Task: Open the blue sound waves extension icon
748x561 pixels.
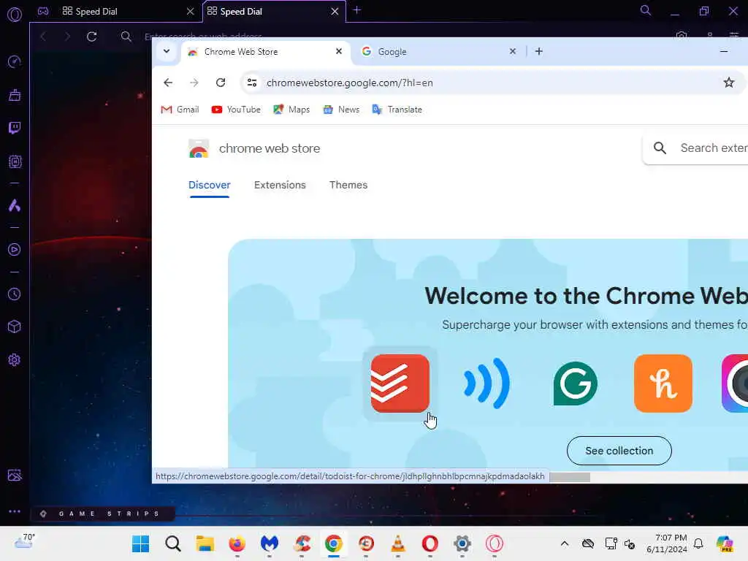Action: click(x=487, y=383)
